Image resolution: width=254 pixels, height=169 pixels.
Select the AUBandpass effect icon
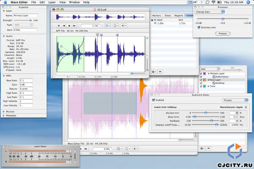[214, 76]
